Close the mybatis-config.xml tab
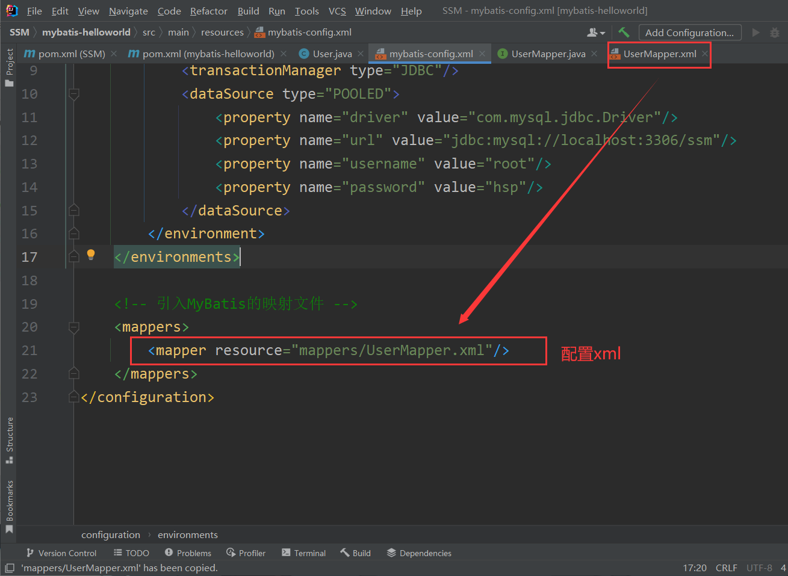 click(482, 54)
